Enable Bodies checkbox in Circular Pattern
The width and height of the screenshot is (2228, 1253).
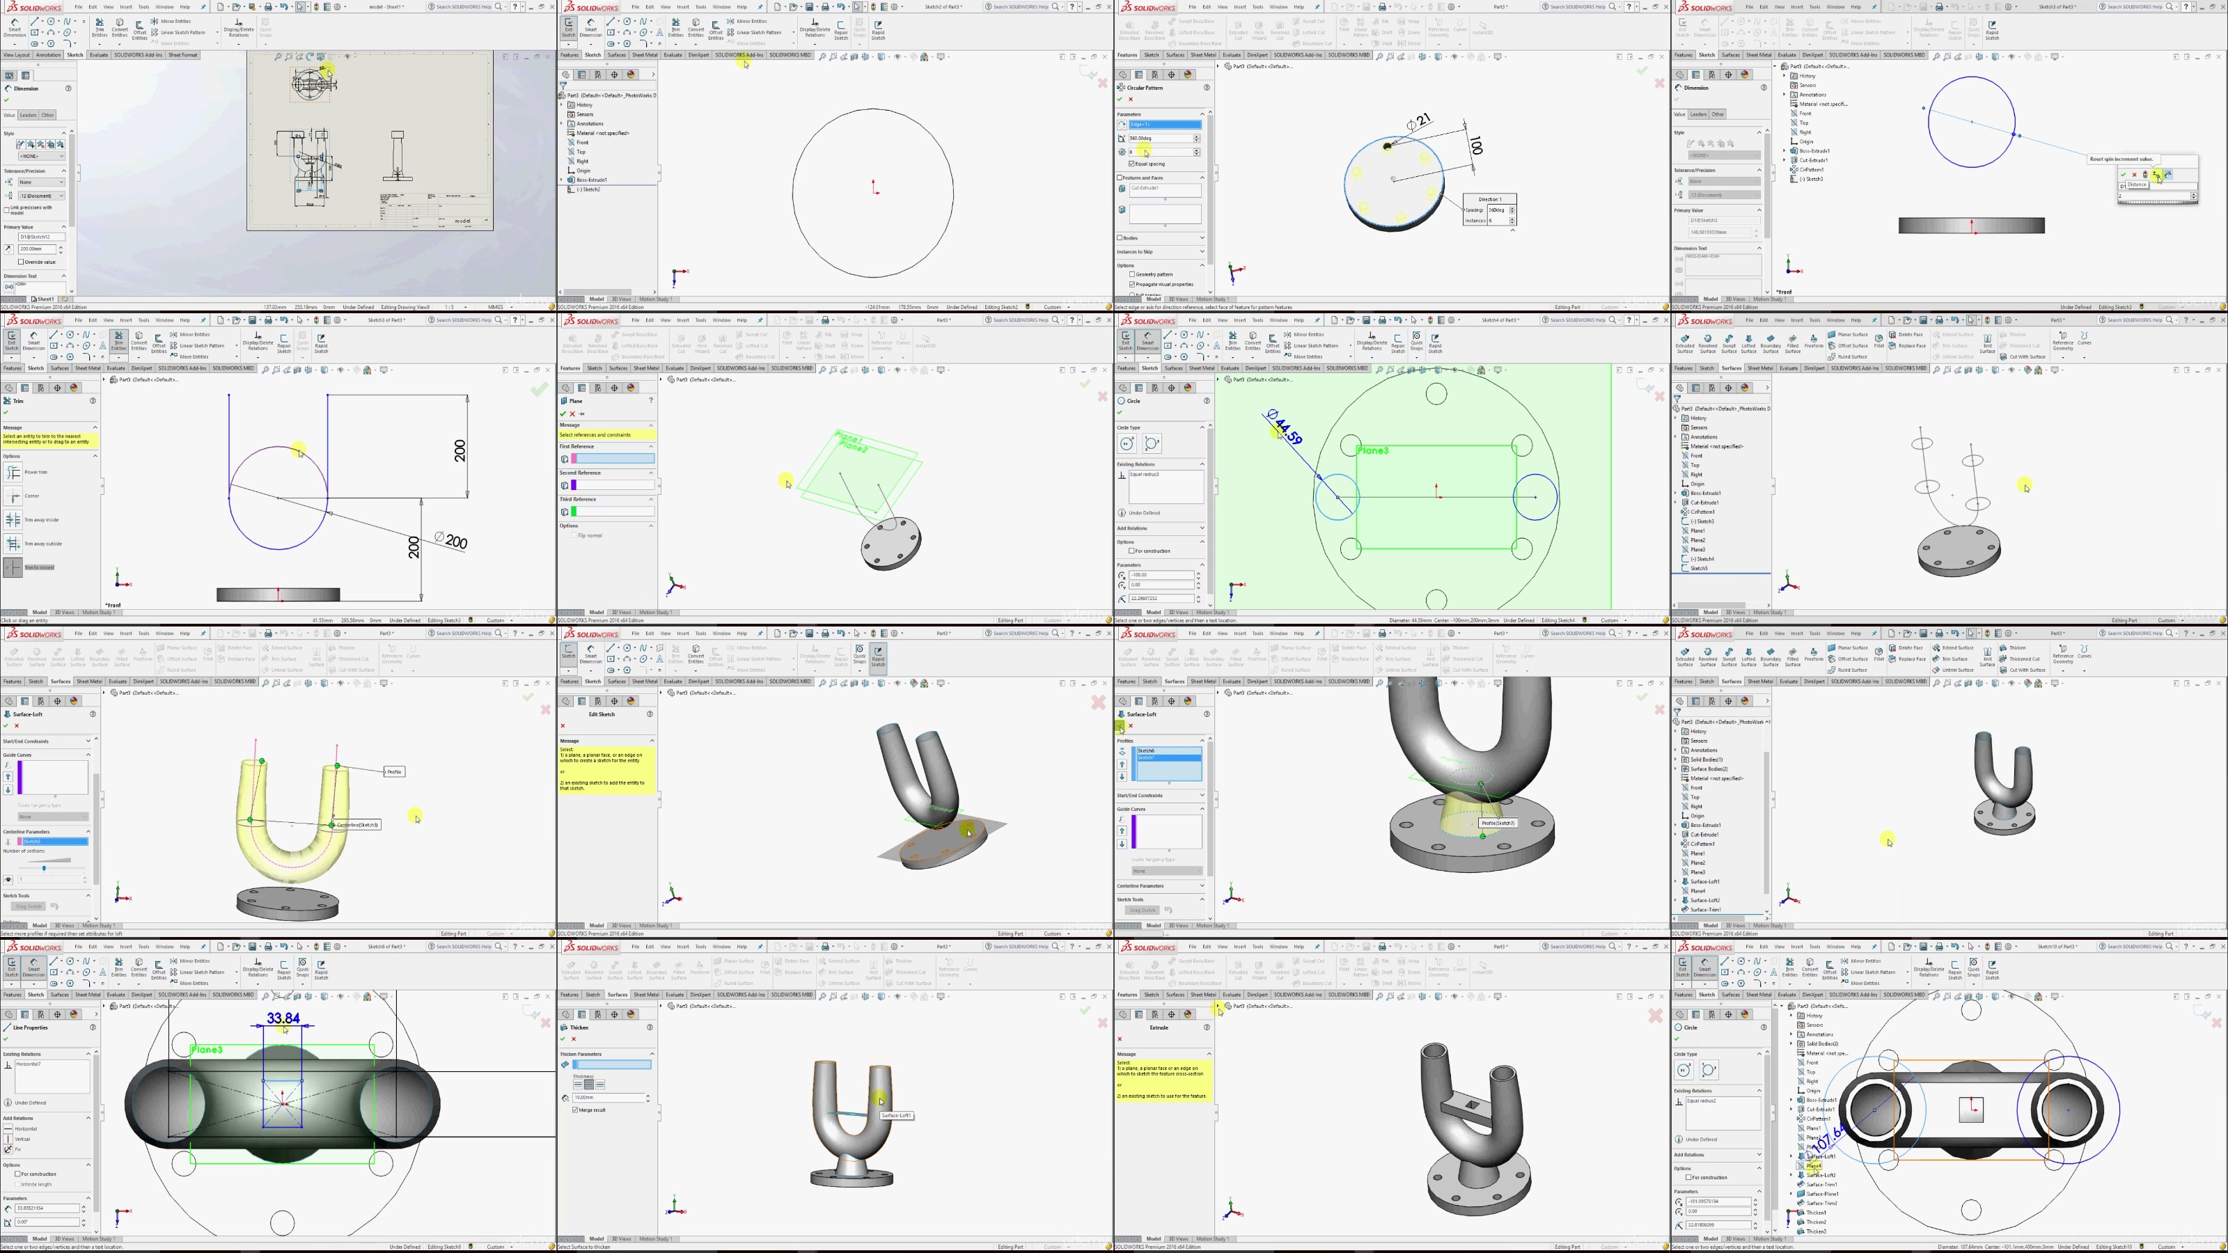click(1120, 238)
